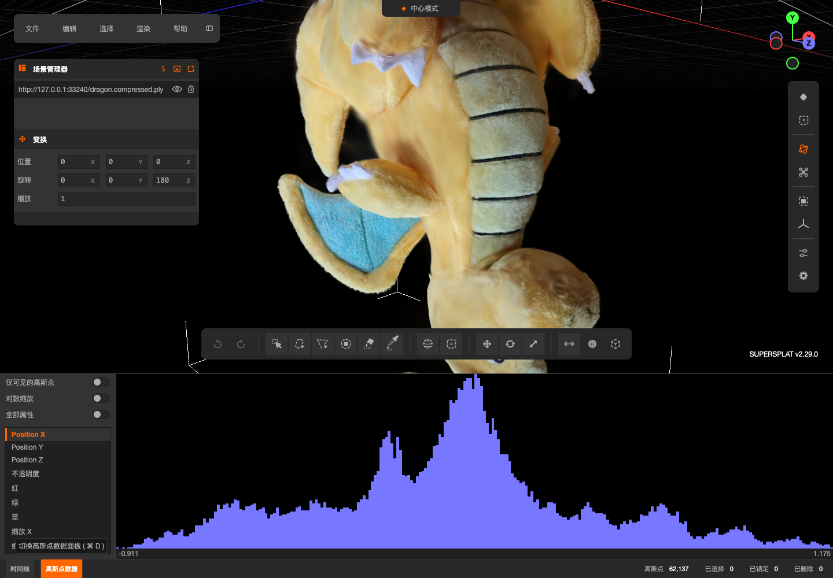Delete dragon.compressed.ply with the trash icon
Viewport: 833px width, 578px height.
coord(191,90)
